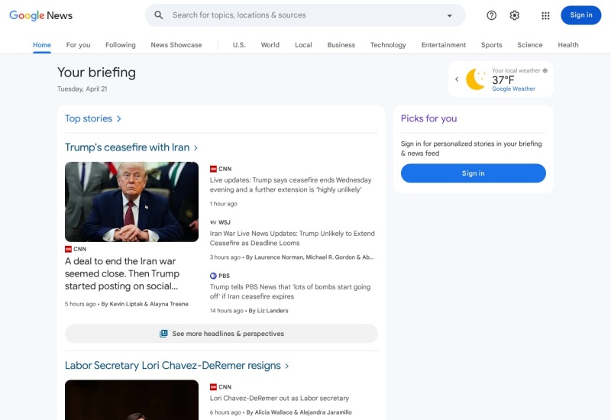This screenshot has width=611, height=420.
Task: Open Labor Secretary Lori Chavez-DeRemer resigns topic
Action: pyautogui.click(x=176, y=366)
